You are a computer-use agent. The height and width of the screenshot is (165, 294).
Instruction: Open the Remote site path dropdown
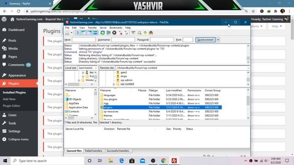[248, 68]
